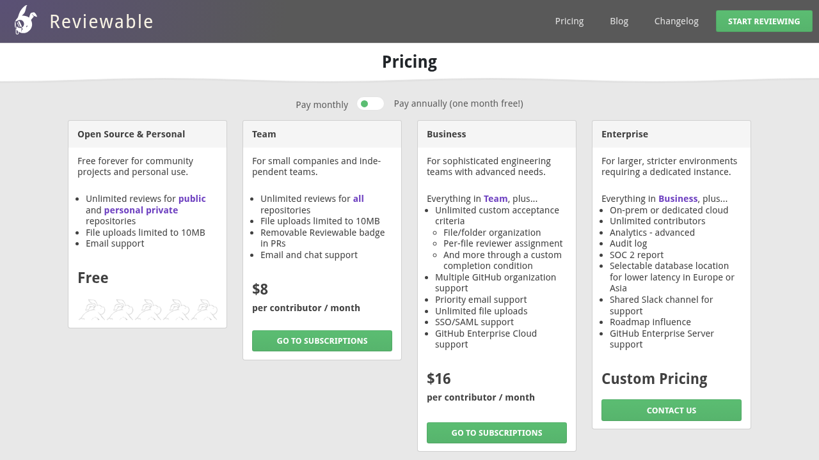Click "For small companies and independent teams" description
This screenshot has height=460, width=819.
(316, 167)
